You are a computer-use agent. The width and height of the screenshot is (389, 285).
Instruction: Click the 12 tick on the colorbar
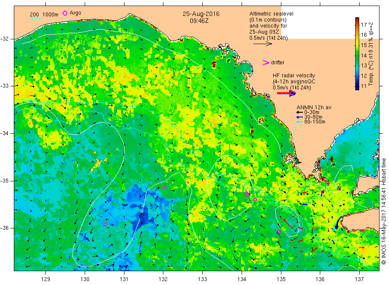(x=363, y=76)
